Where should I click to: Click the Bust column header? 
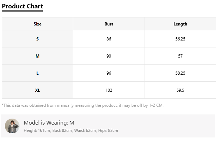[x=109, y=24]
